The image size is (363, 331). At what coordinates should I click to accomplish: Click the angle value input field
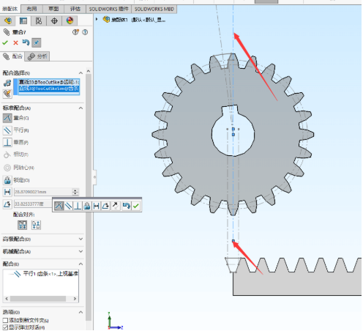pos(33,204)
